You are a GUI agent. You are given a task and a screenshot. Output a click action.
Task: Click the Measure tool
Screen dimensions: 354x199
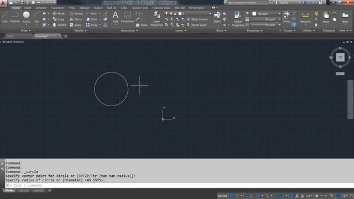305,18
